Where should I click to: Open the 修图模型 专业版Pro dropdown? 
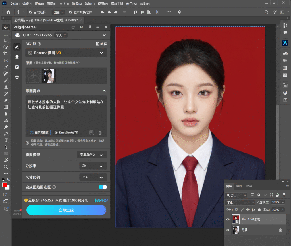[92, 155]
